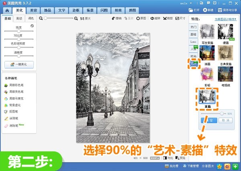Screen dimensions: 241x171
Task: Click the 旋转 rotate tool
Action: (x=155, y=19)
